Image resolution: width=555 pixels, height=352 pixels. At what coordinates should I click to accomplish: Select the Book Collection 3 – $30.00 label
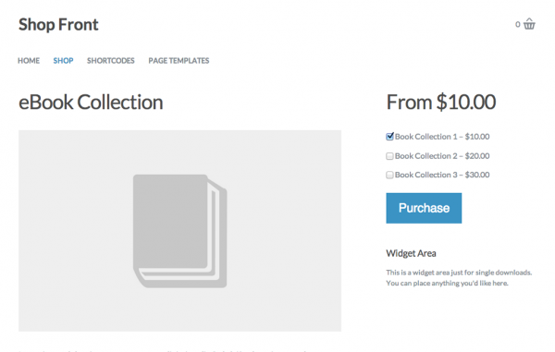[x=442, y=175]
